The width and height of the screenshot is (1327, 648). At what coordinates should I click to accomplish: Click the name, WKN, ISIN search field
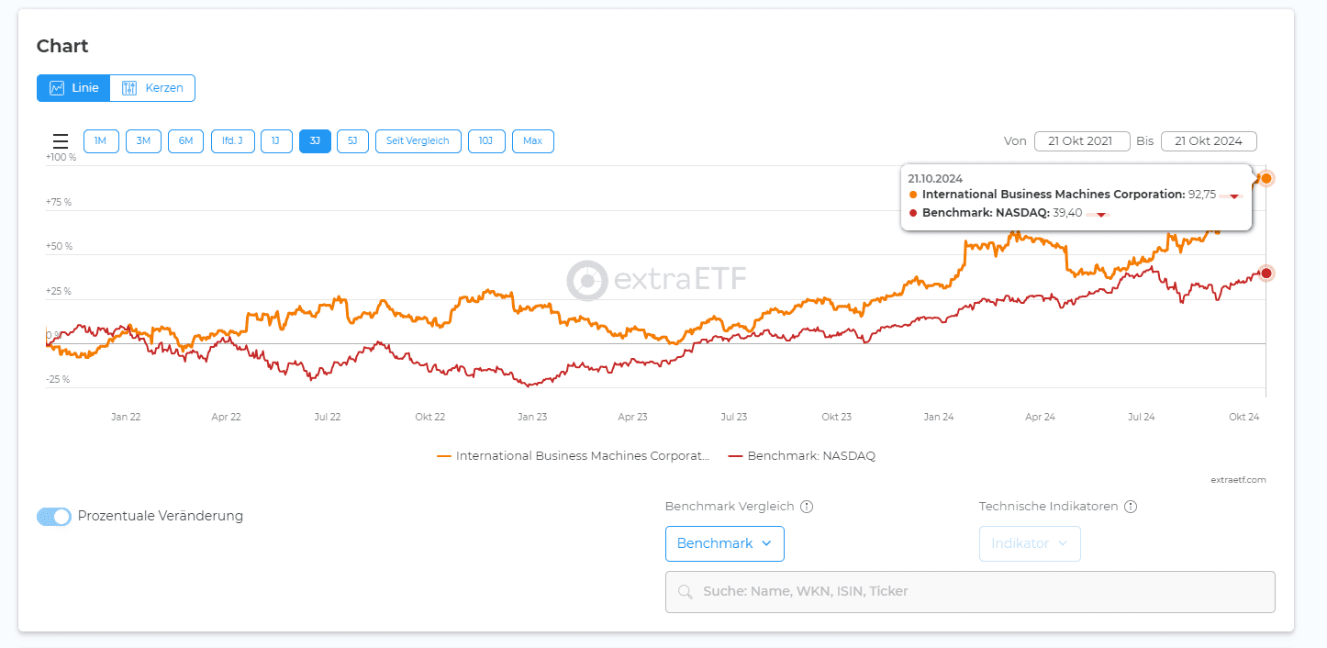click(970, 591)
